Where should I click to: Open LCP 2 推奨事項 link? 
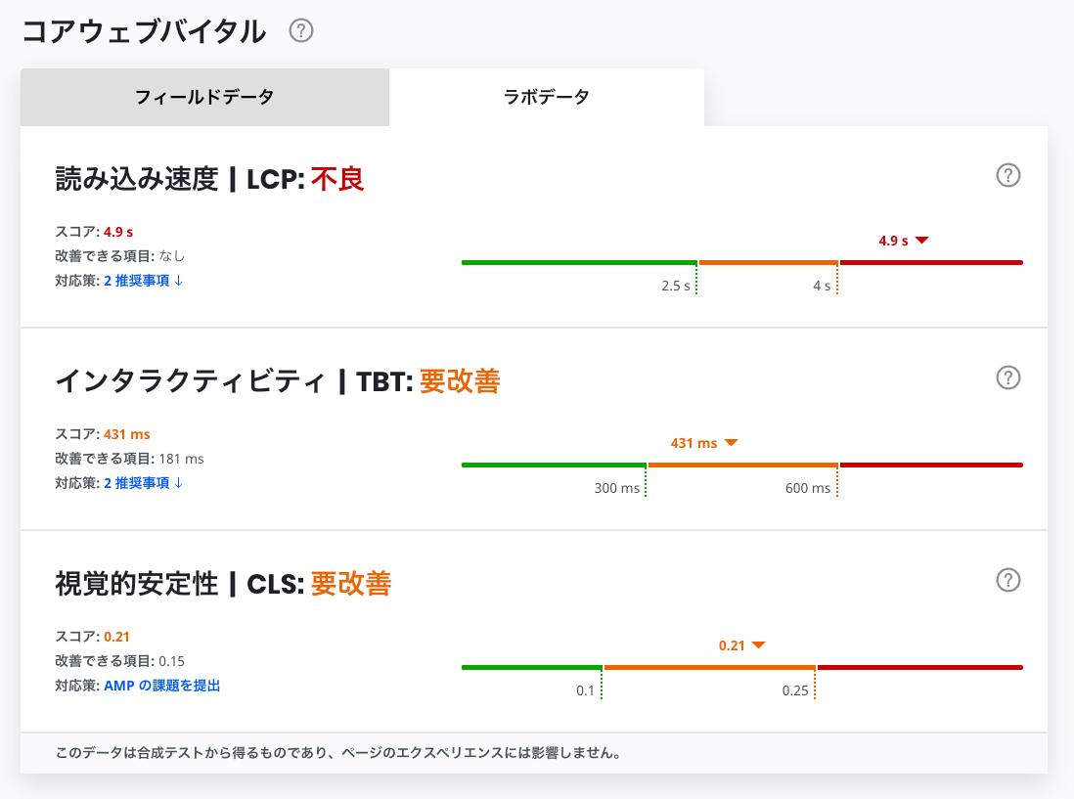(144, 281)
